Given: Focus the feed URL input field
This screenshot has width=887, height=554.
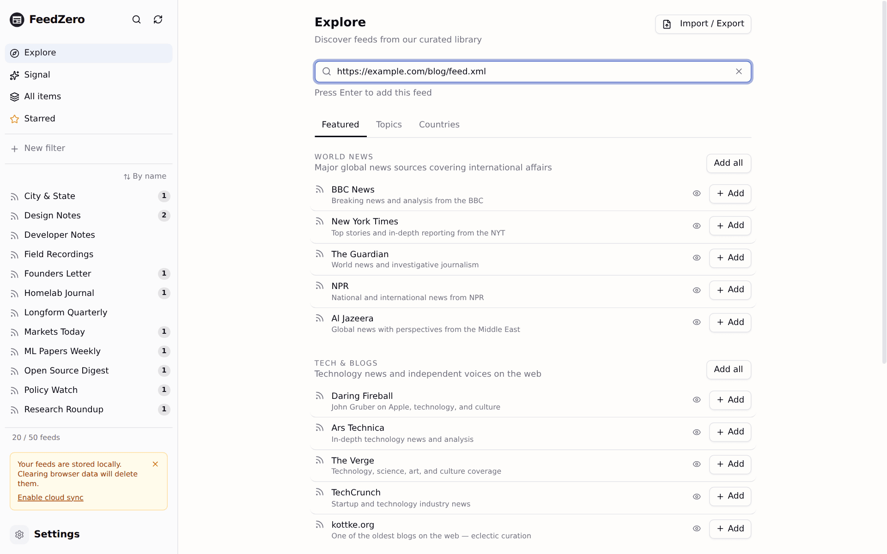Looking at the screenshot, I should (534, 72).
